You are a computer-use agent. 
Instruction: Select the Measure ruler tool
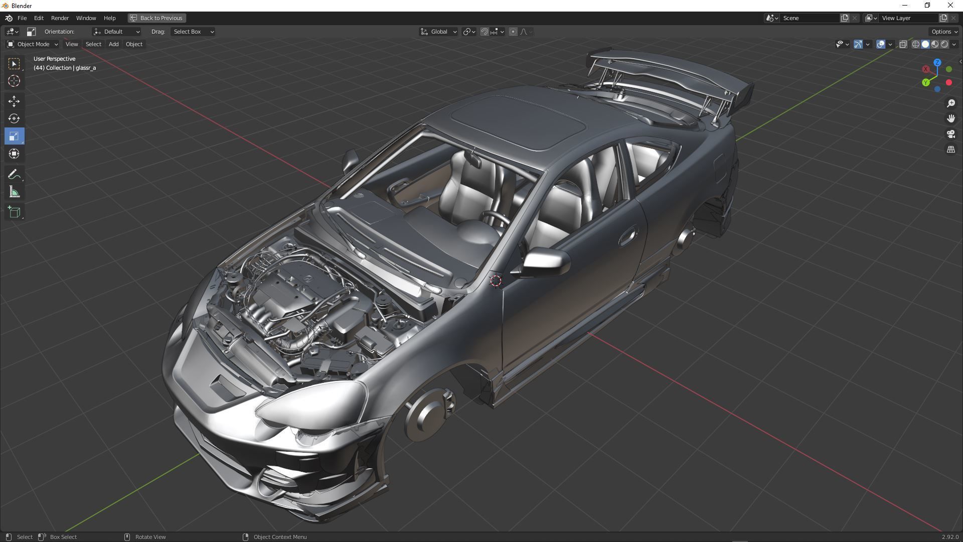pos(14,192)
